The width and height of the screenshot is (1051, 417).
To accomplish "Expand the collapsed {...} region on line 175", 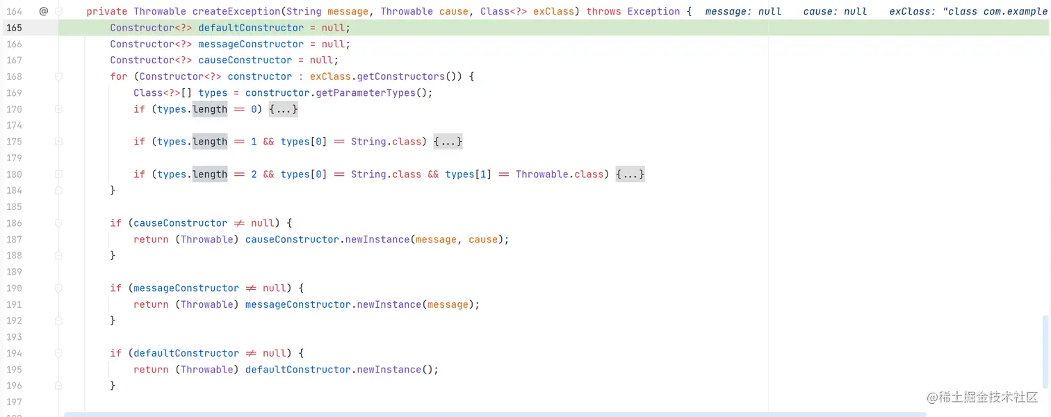I will (448, 141).
